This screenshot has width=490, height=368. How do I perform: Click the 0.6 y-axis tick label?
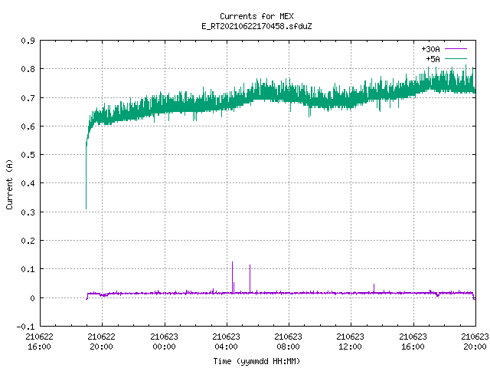(x=28, y=127)
